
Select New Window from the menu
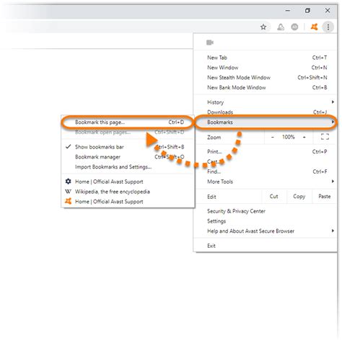point(265,68)
